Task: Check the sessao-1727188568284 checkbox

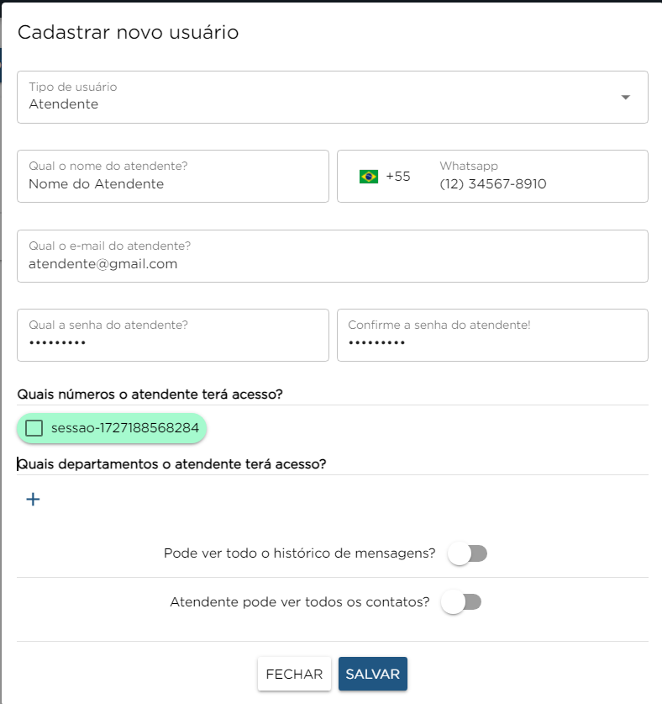Action: click(34, 428)
